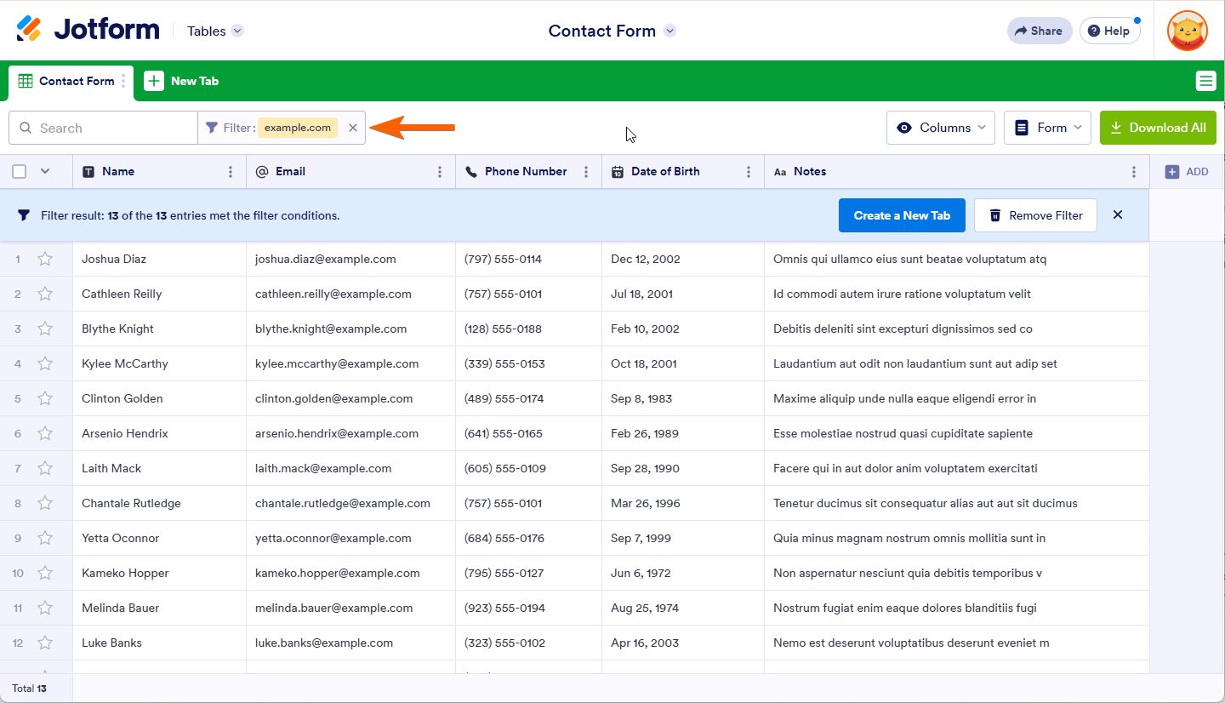Star the Joshua Diaz entry
The width and height of the screenshot is (1225, 703).
pyautogui.click(x=45, y=259)
